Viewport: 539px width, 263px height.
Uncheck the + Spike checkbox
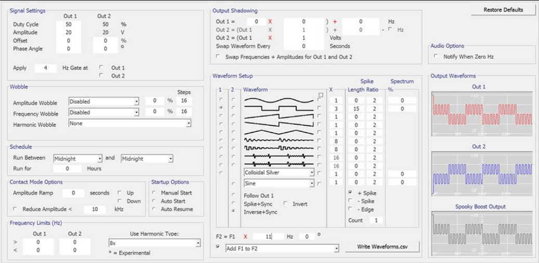click(350, 193)
